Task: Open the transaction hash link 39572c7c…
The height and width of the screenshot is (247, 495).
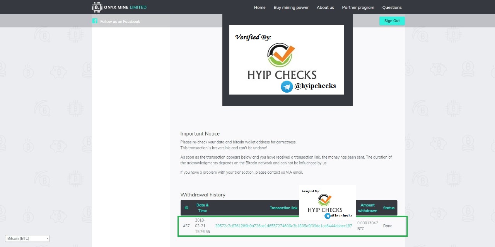Action: 283,226
